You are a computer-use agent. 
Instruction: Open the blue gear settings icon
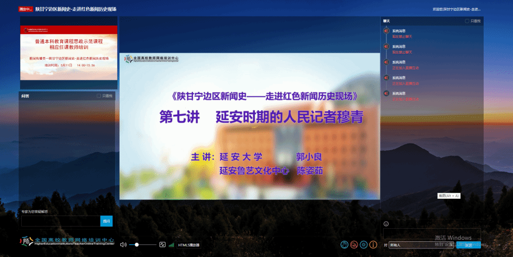[x=364, y=245]
